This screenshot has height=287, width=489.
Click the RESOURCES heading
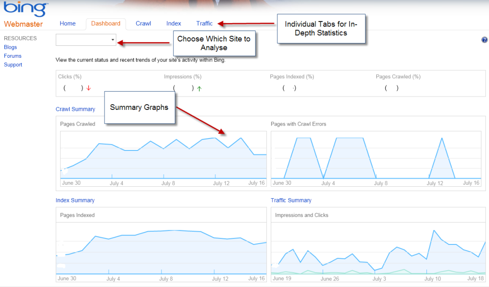[20, 38]
